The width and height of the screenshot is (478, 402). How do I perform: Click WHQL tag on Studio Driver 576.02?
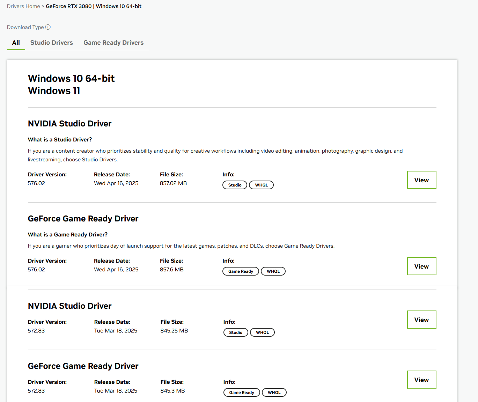click(x=261, y=185)
